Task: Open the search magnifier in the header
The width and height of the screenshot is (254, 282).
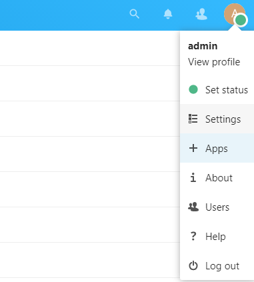Action: pos(135,14)
